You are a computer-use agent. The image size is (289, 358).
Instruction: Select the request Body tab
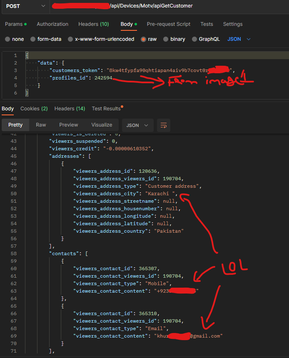129,24
